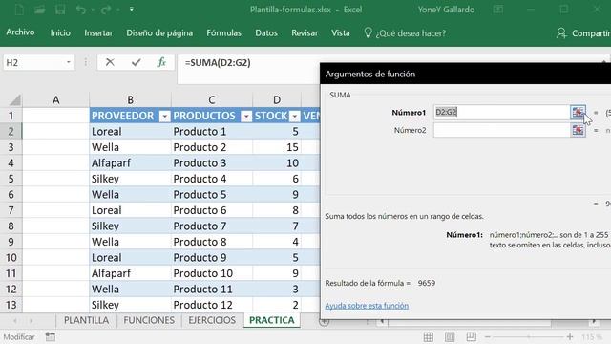The width and height of the screenshot is (611, 344).
Task: Open Ayuda sobre esta función link
Action: pos(367,306)
